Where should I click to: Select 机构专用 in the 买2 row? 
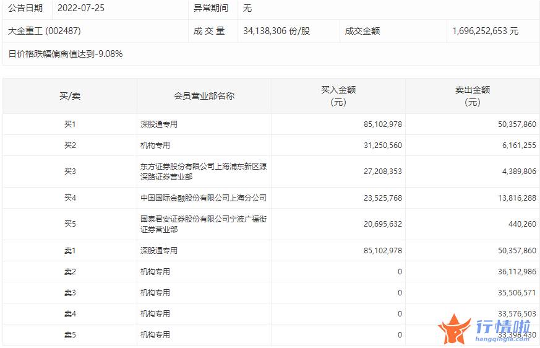point(155,145)
